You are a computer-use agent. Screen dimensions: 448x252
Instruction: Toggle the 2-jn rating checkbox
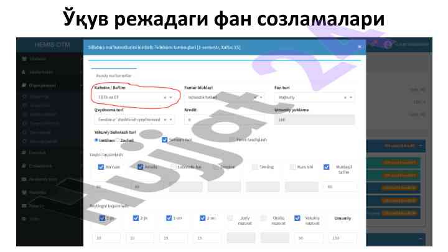[x=136, y=218]
